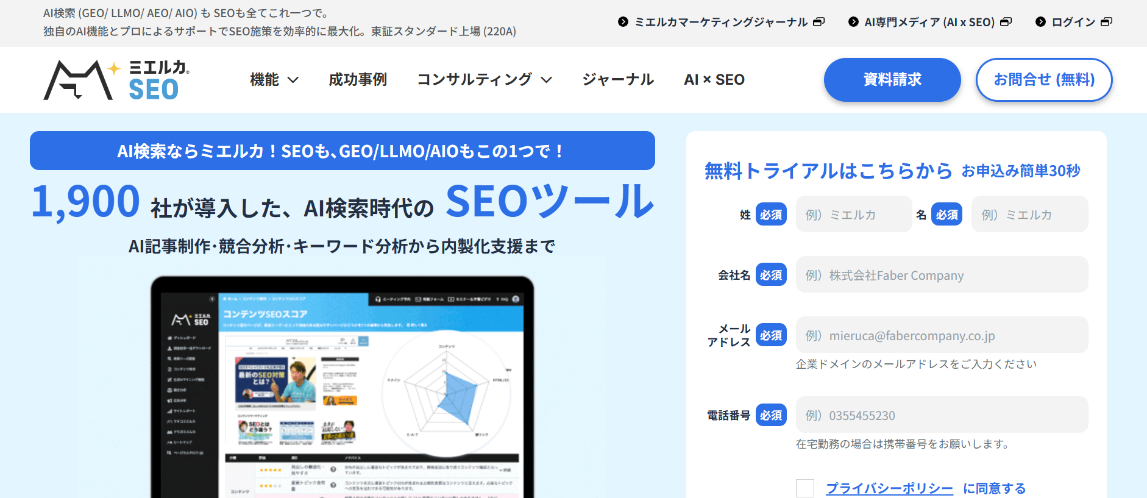The width and height of the screenshot is (1147, 498).
Task: Open the ミエルカSEO logo home link
Action: [x=116, y=80]
